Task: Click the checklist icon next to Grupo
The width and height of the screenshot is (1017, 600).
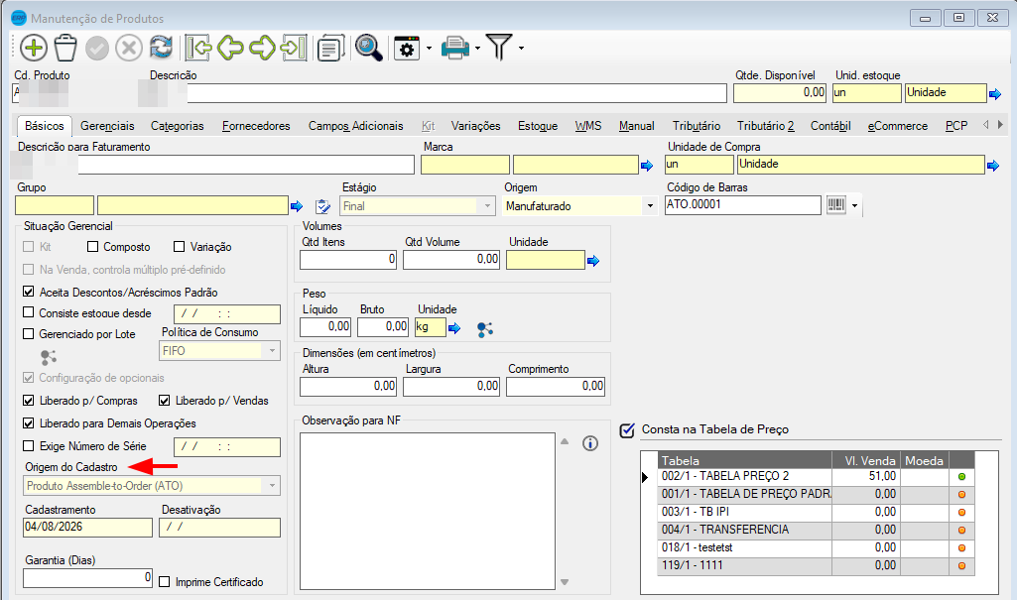Action: pos(322,206)
